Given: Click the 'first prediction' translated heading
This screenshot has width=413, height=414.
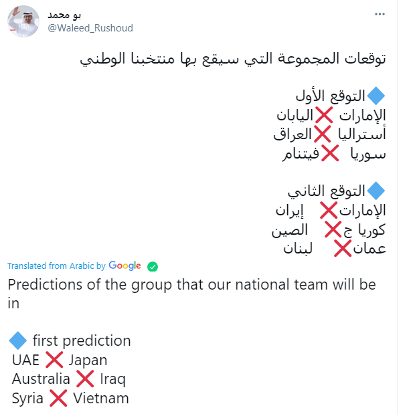Looking at the screenshot, I should pos(82,340).
